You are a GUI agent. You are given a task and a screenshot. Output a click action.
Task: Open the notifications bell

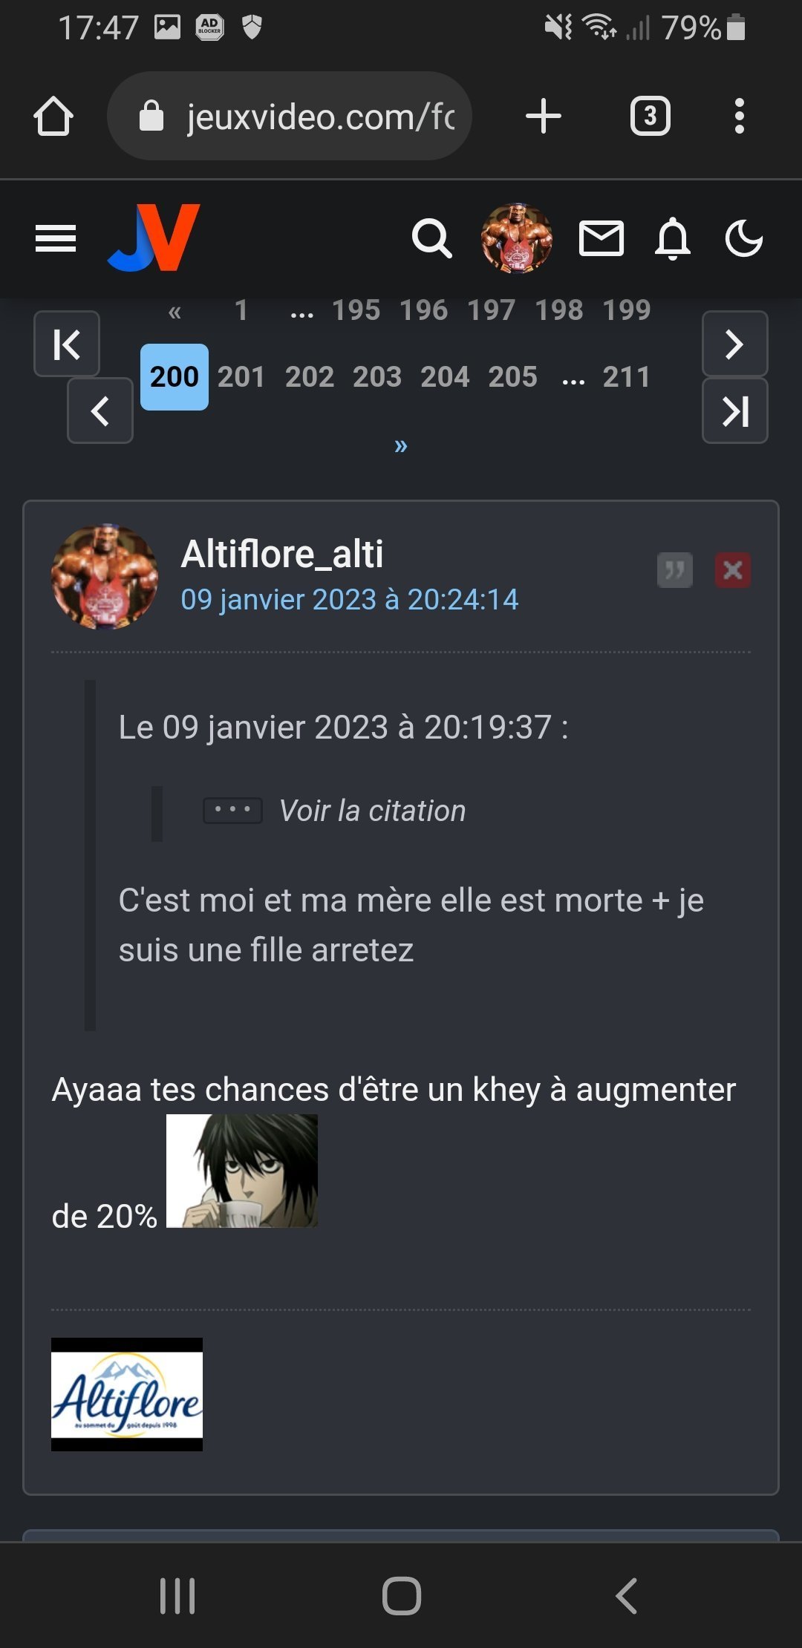pyautogui.click(x=673, y=238)
